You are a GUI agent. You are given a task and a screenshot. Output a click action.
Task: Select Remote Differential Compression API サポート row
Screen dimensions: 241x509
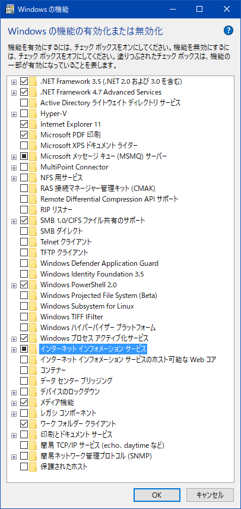(x=109, y=199)
